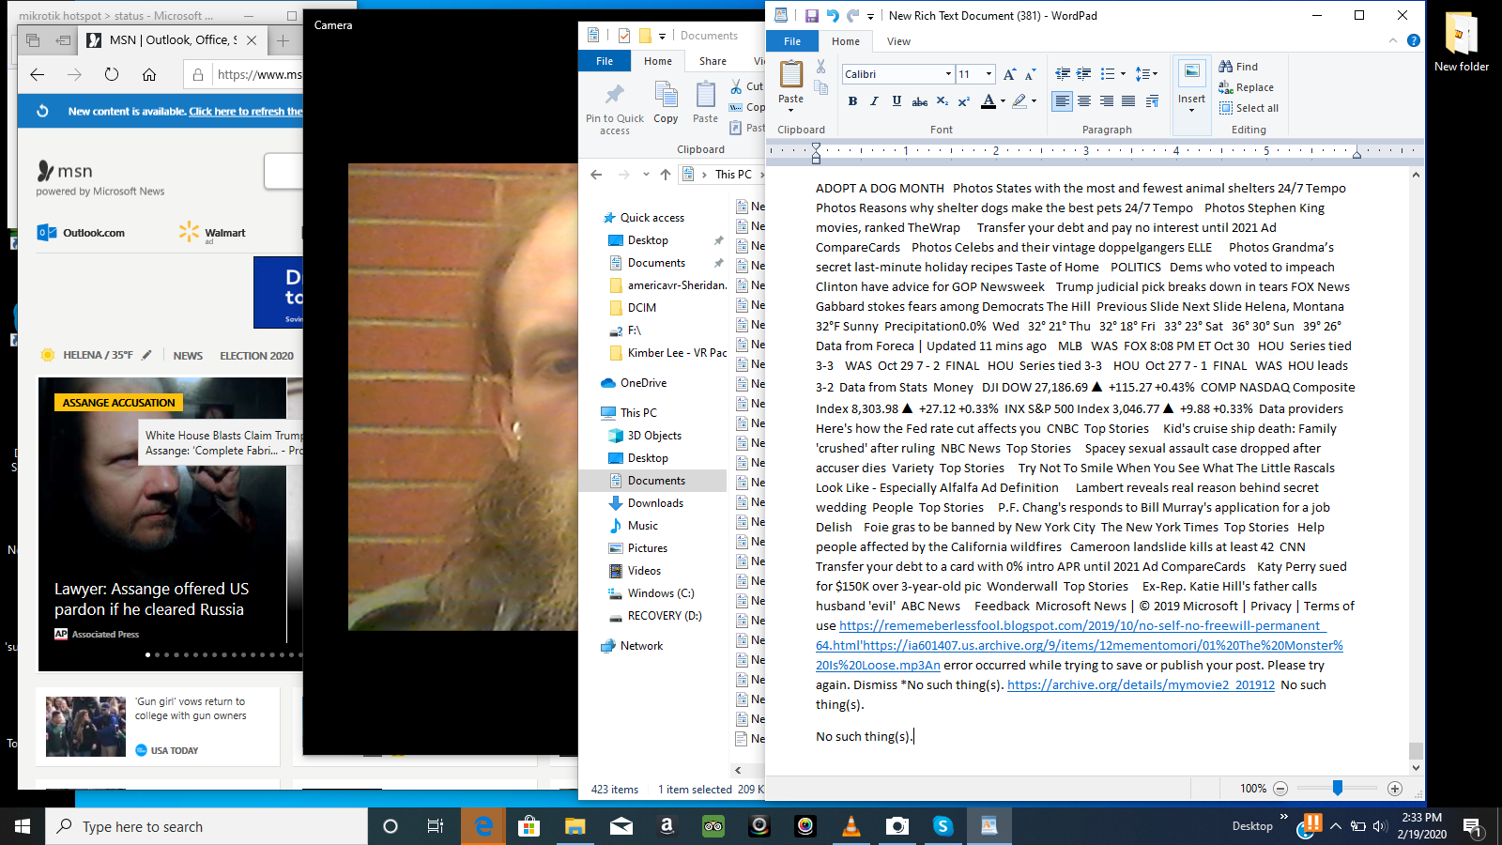This screenshot has height=845, width=1502.
Task: Toggle Subscript formatting in WordPad
Action: pyautogui.click(x=943, y=101)
